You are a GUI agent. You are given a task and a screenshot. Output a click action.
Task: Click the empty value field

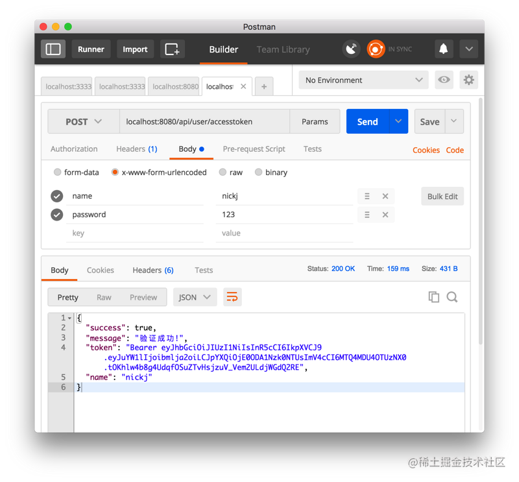[284, 233]
